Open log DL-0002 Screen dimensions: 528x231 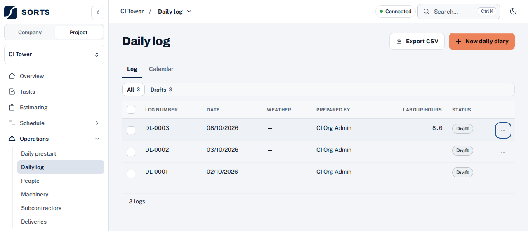(157, 150)
